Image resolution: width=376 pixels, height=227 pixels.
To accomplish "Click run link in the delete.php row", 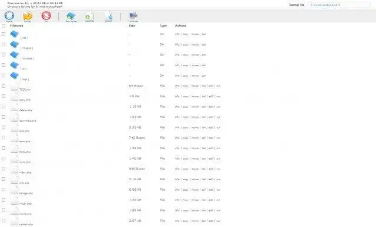I will click(218, 106).
